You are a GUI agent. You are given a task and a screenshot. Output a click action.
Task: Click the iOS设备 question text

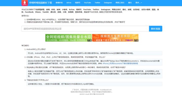tap(66, 57)
